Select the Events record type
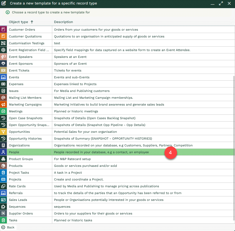Viewport: 235px width, 231px height. click(117, 77)
